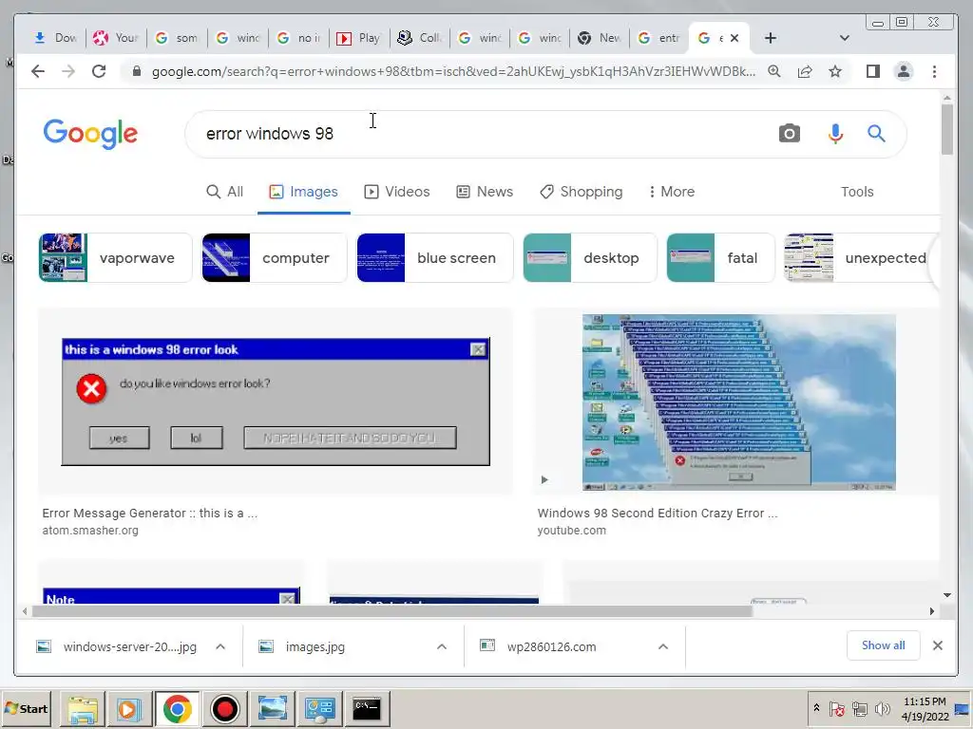Viewport: 973px width, 729px height.
Task: Open downloaded images.jpg file
Action: pos(315,646)
